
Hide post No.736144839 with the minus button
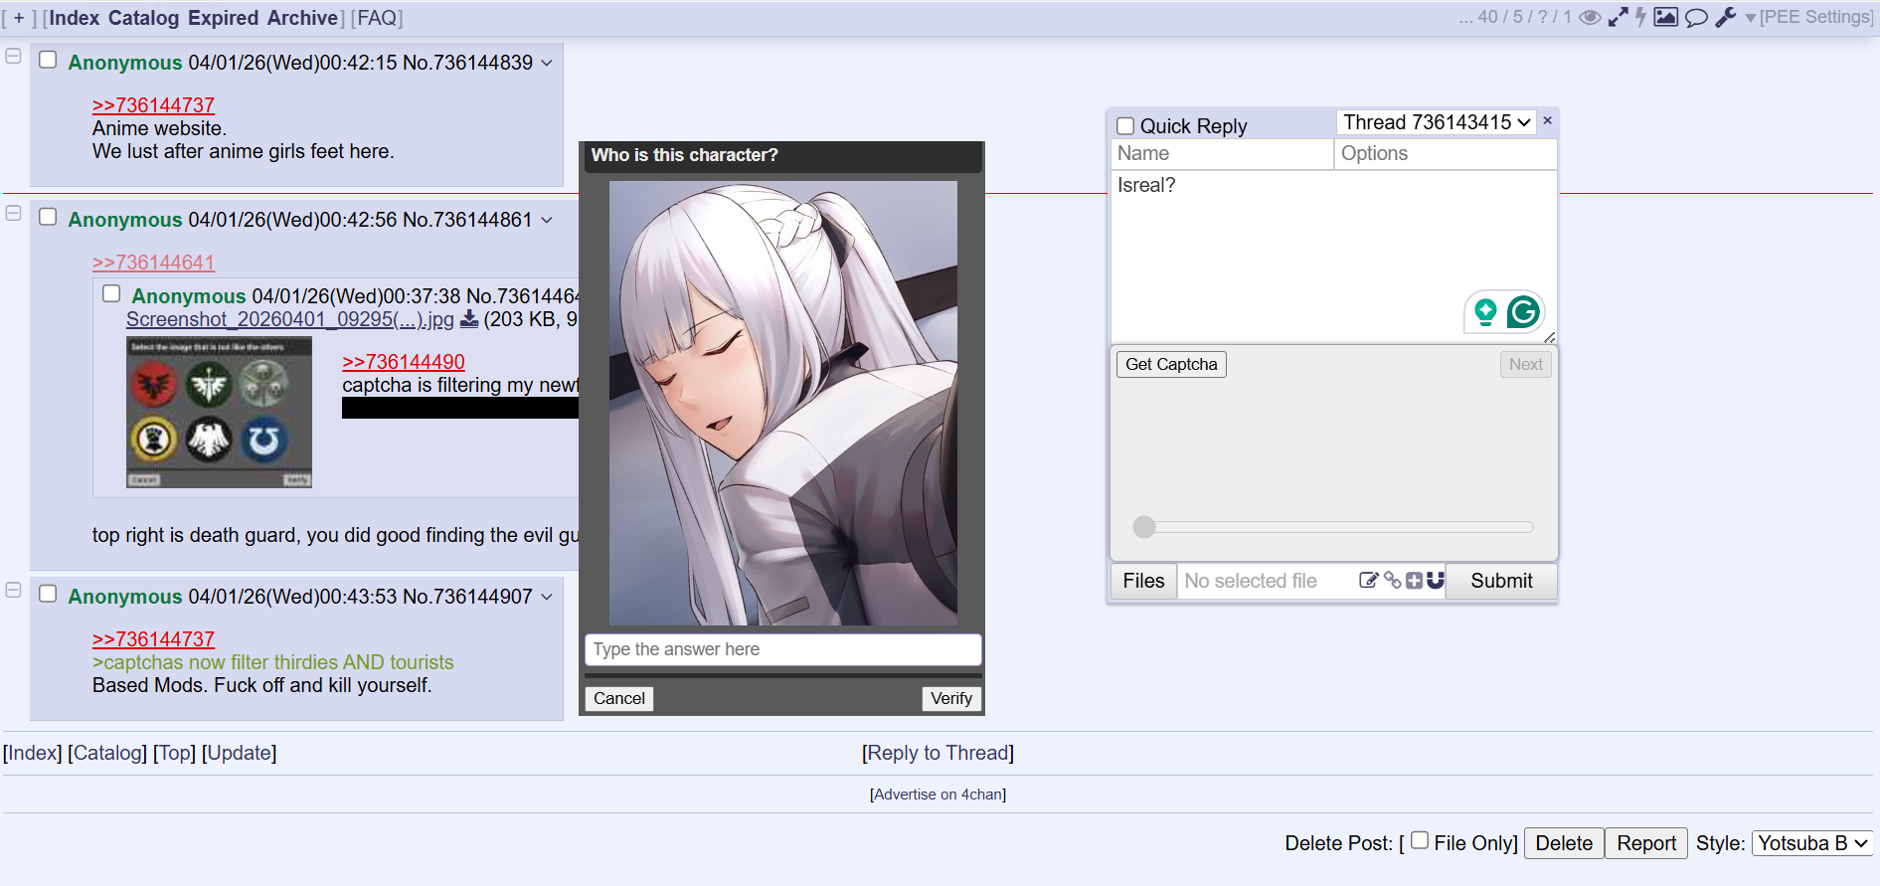[14, 56]
